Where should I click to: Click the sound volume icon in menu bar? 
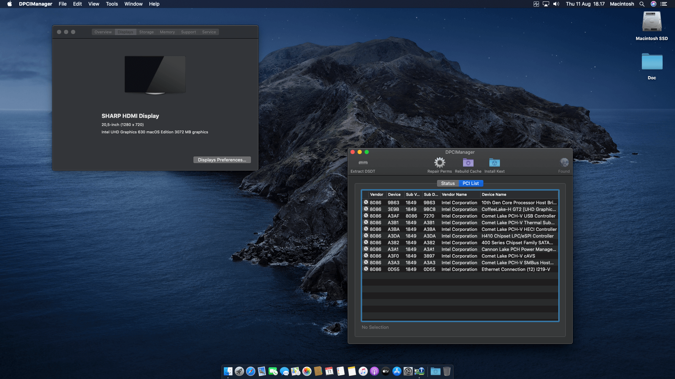pyautogui.click(x=557, y=4)
